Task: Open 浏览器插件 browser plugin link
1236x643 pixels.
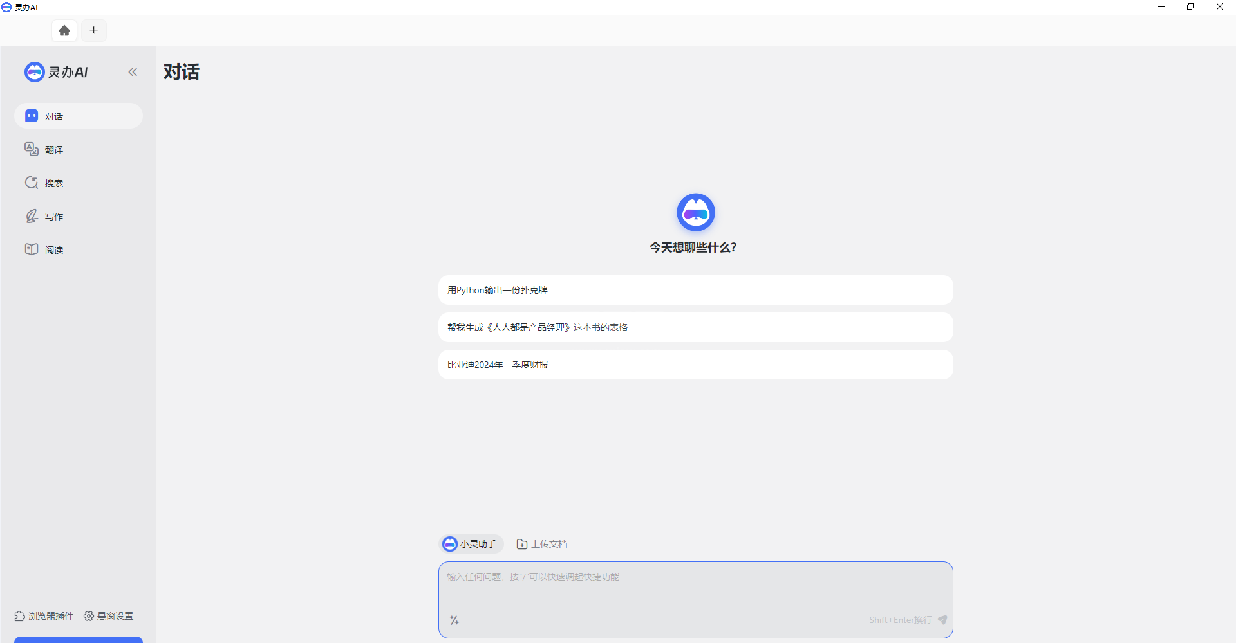Action: coord(44,616)
